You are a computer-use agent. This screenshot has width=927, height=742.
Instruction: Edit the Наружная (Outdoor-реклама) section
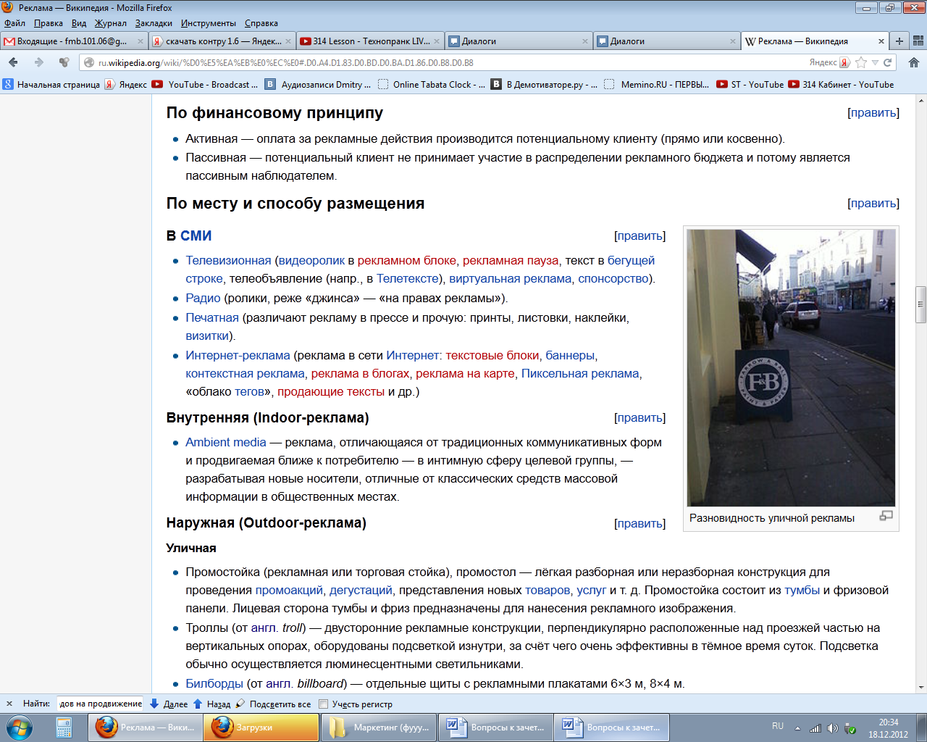coord(639,524)
